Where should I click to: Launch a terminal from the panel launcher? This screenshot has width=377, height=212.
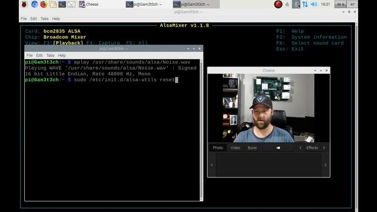62,4
